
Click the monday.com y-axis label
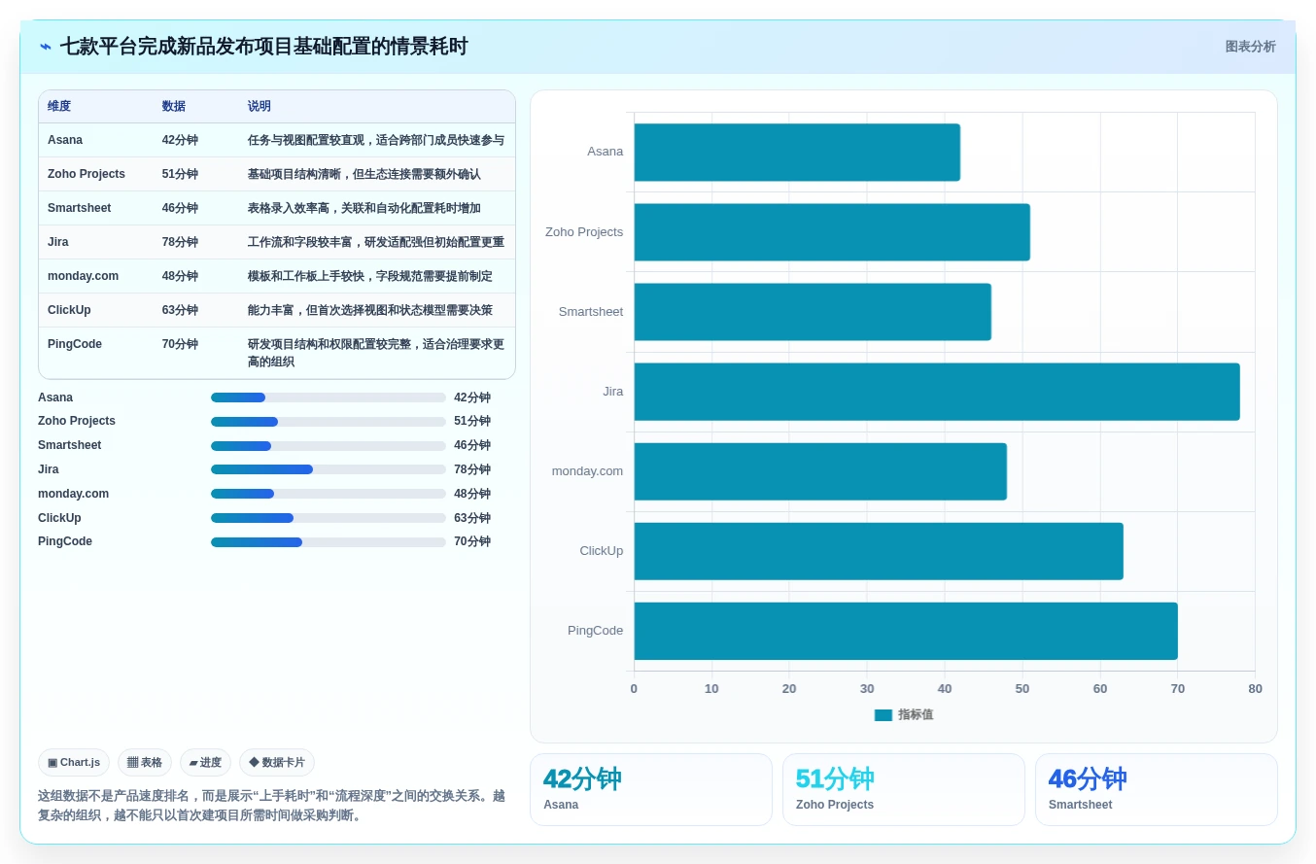click(x=587, y=471)
